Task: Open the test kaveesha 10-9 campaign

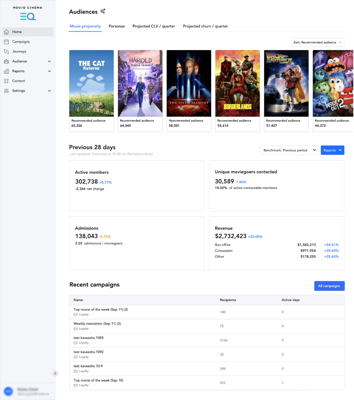Action: coord(88,366)
